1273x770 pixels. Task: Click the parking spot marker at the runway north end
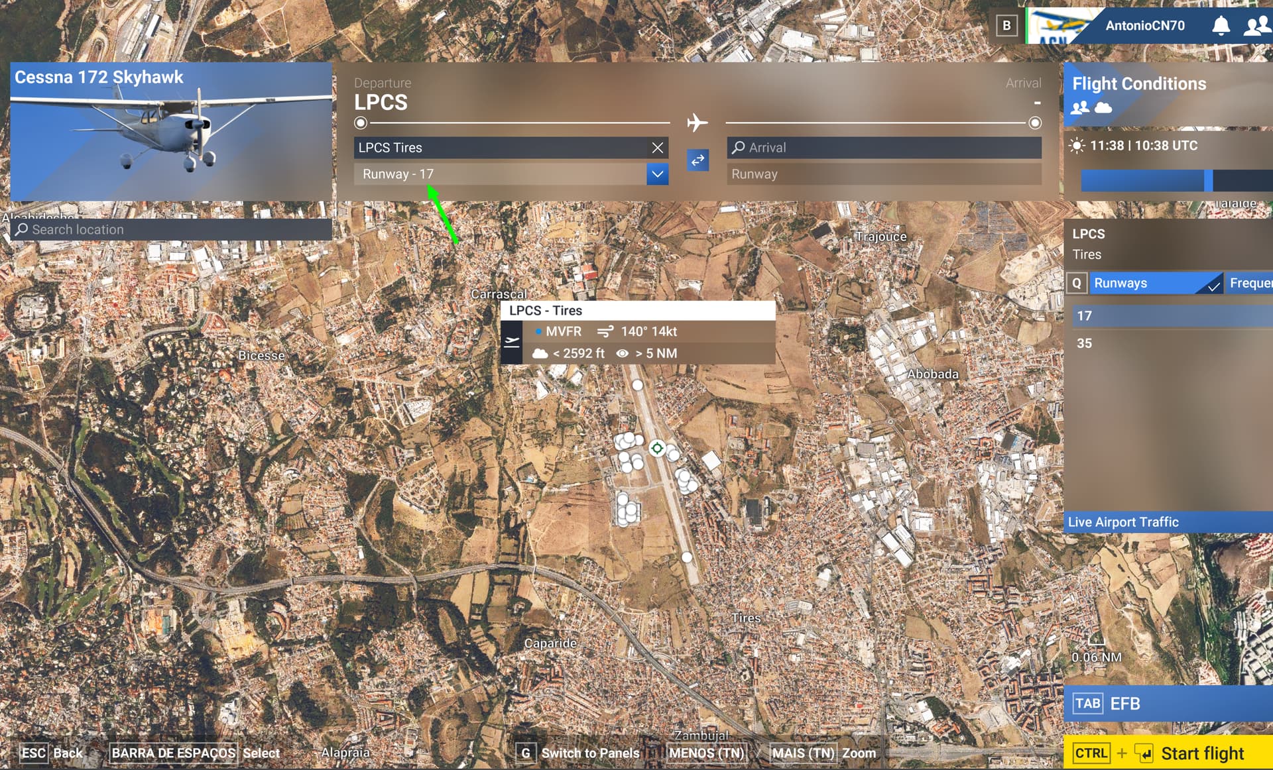[x=637, y=385]
